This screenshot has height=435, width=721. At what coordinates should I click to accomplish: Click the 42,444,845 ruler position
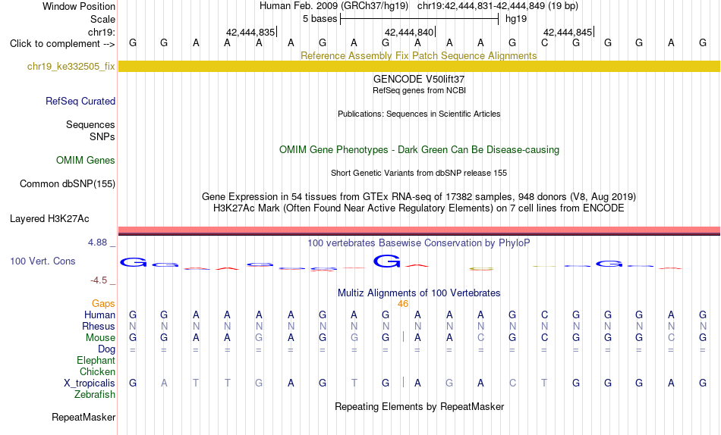568,32
